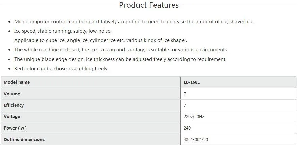Click the 'unique blade edge design' line
The height and width of the screenshot is (148, 308).
(x=120, y=59)
